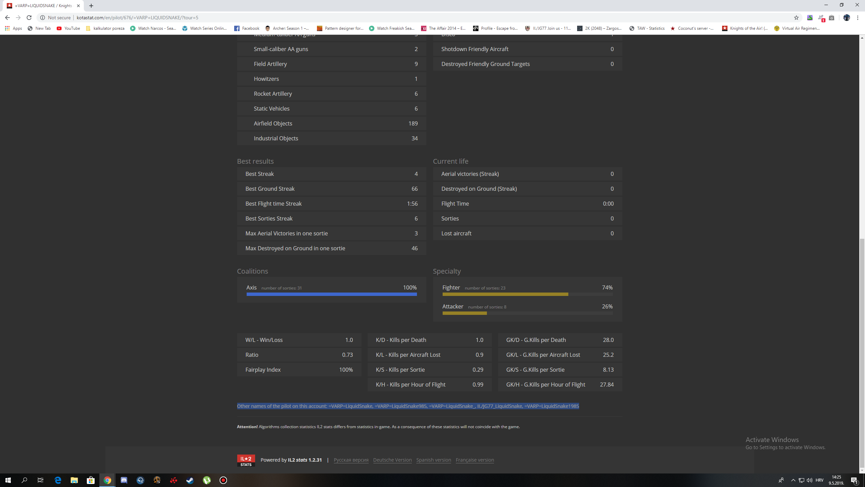Click the Axis coalition blue progress bar
This screenshot has height=487, width=865.
click(x=331, y=294)
